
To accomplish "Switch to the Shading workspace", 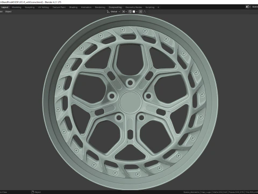I will tap(73, 8).
